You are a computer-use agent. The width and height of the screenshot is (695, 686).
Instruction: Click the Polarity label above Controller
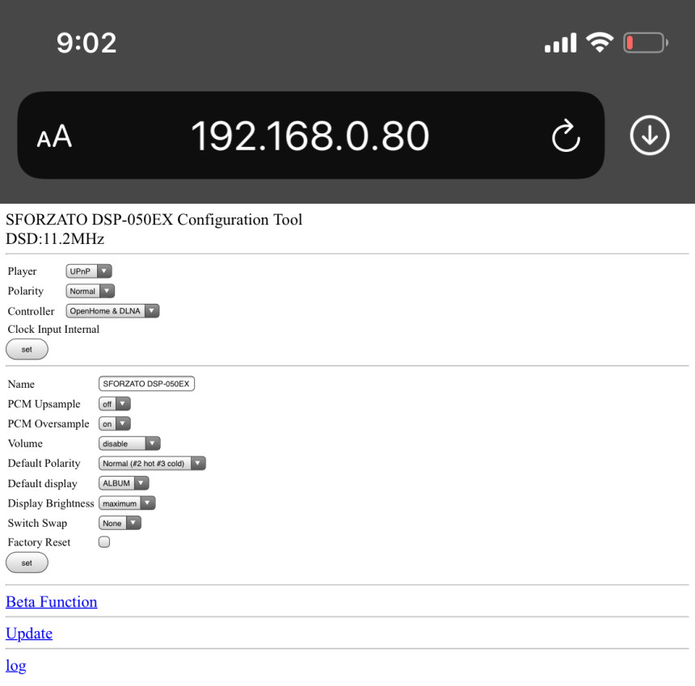26,291
